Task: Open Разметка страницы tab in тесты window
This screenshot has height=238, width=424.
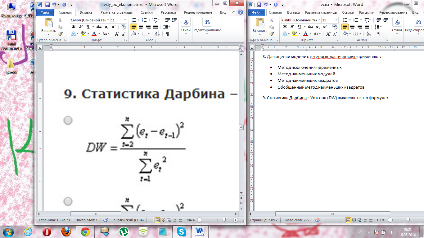Action: coord(321,12)
